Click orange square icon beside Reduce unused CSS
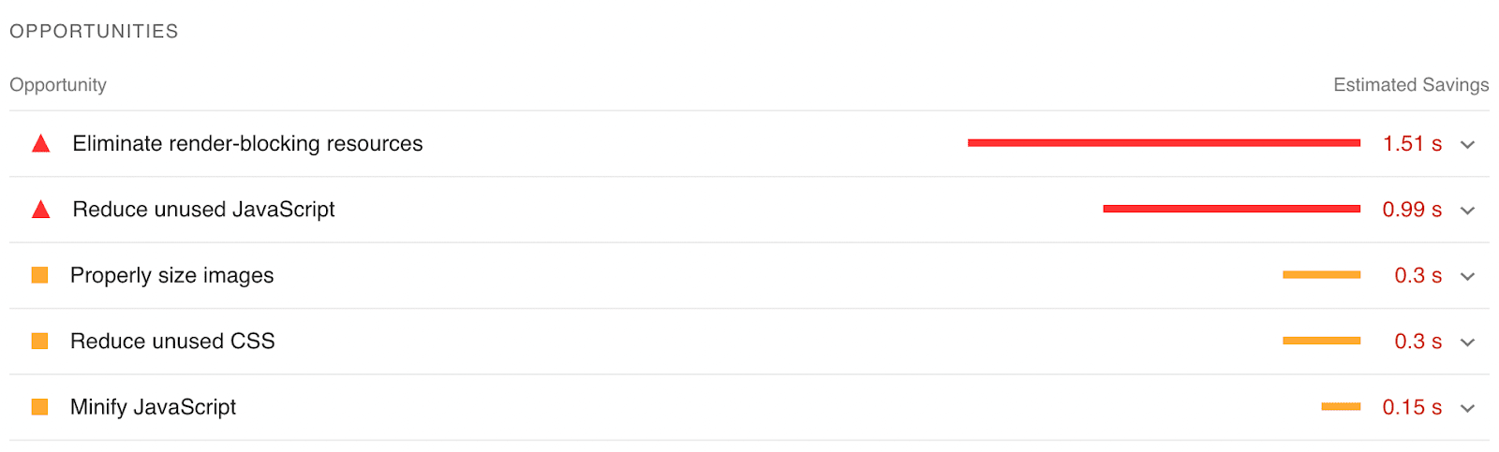This screenshot has width=1499, height=452. [39, 341]
